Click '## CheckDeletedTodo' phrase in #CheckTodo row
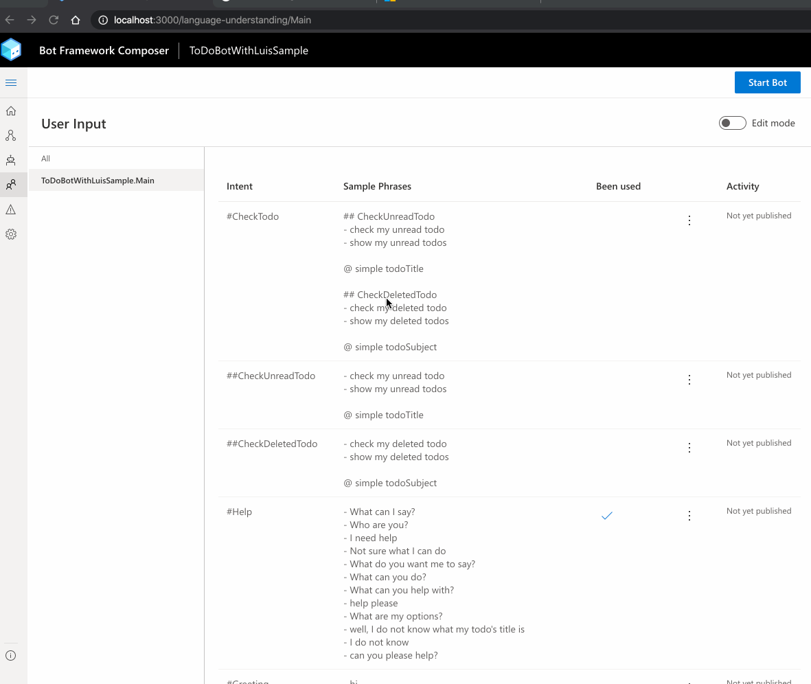This screenshot has height=684, width=811. 390,295
